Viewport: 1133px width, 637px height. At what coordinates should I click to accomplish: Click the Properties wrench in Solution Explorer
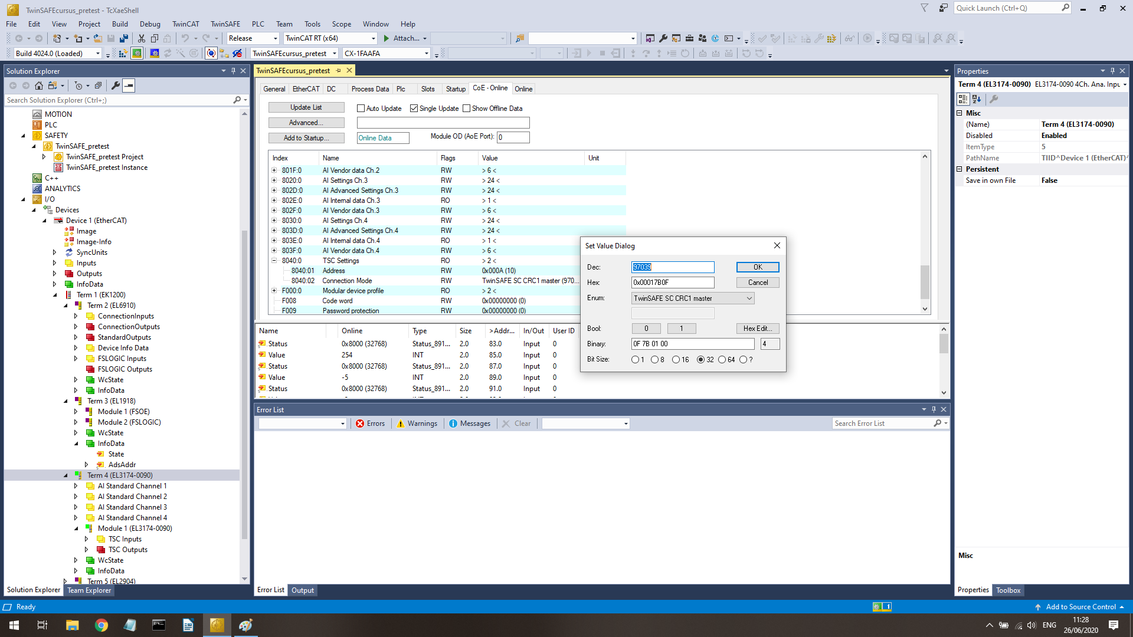pyautogui.click(x=116, y=86)
